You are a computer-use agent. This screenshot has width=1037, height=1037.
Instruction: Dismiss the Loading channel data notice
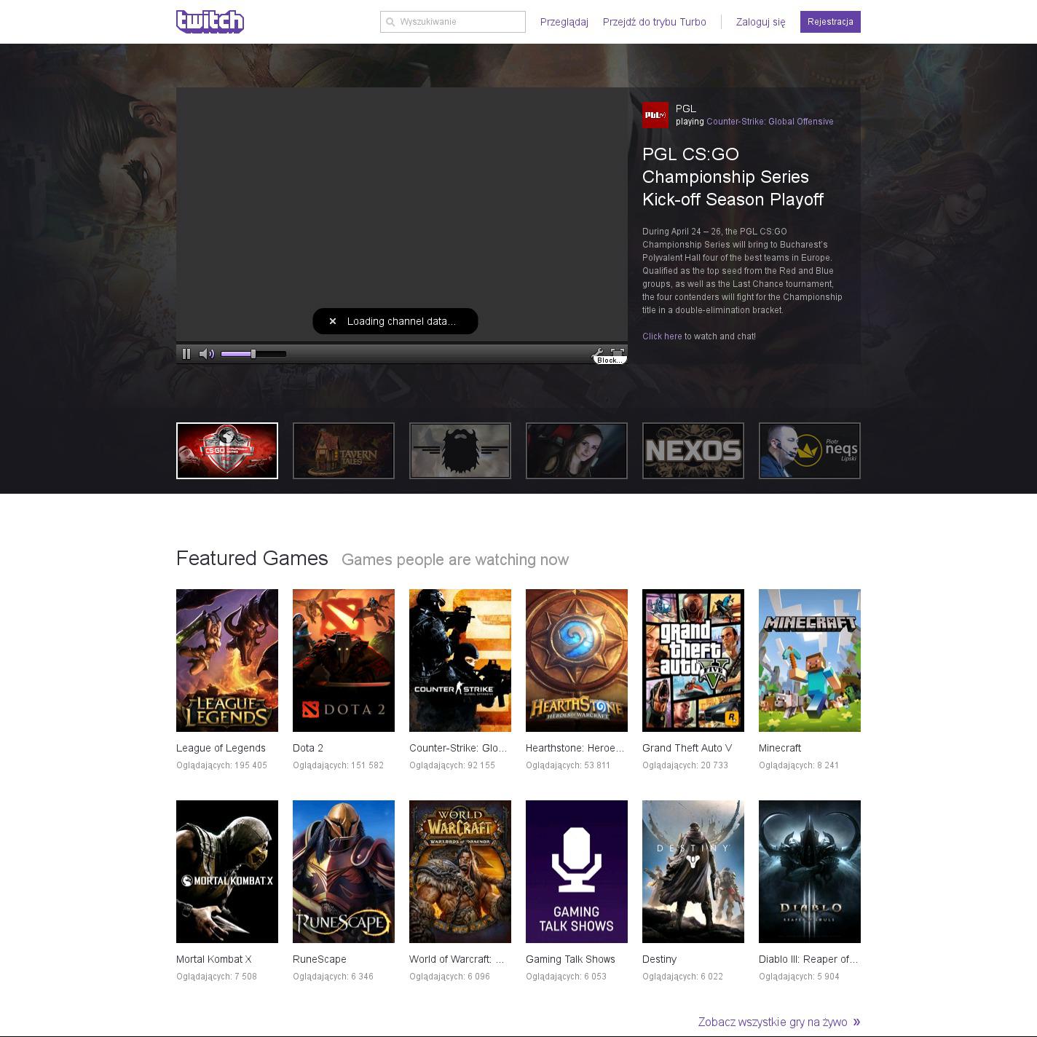pyautogui.click(x=333, y=321)
